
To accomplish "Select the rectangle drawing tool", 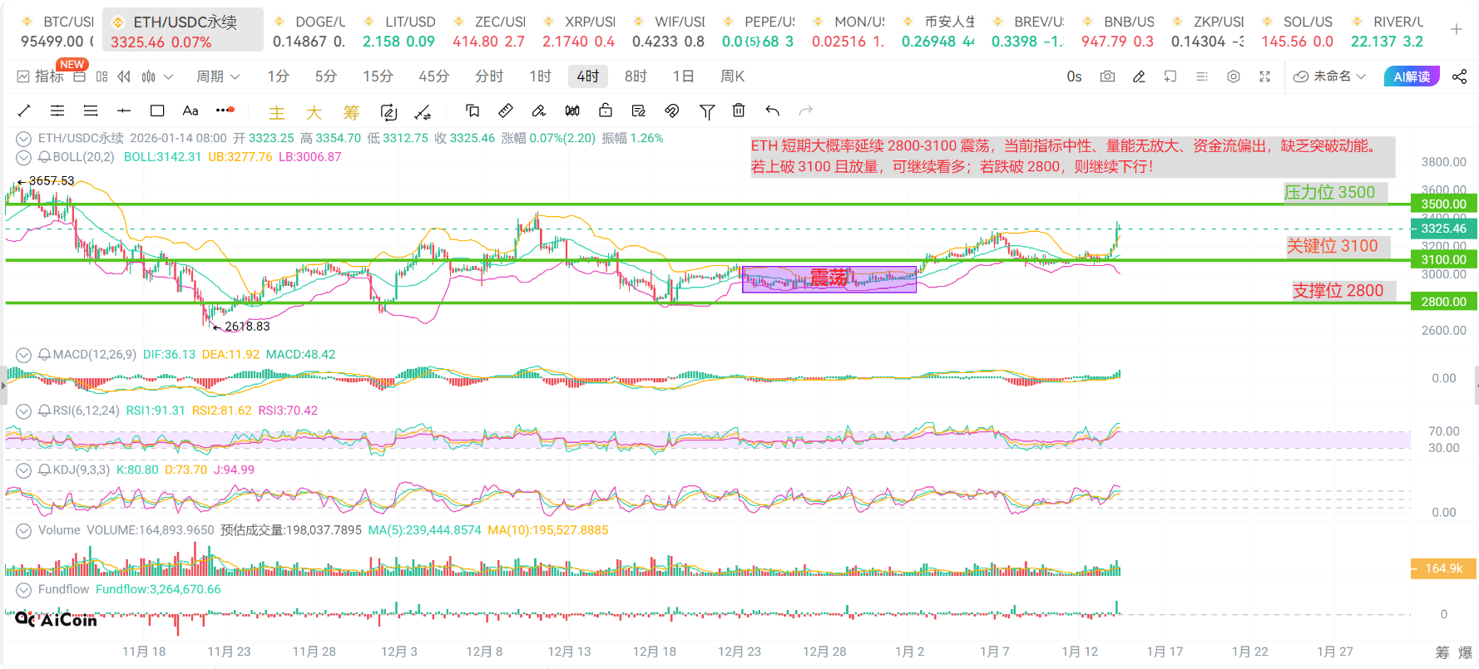I will pos(157,111).
